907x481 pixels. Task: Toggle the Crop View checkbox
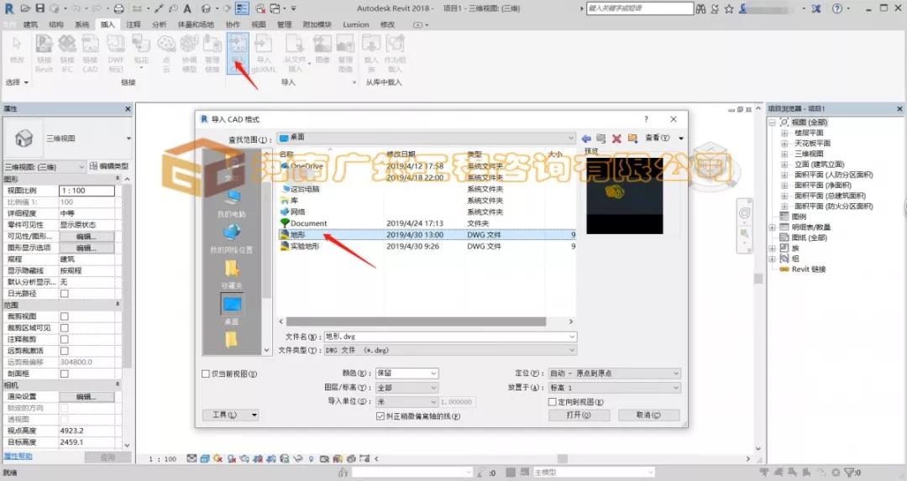[x=64, y=316]
